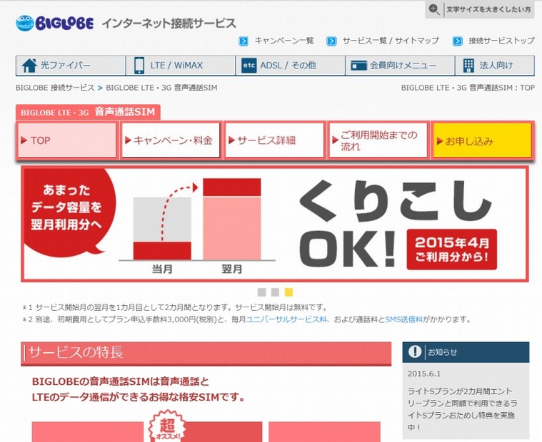
Task: Click the BIGLOBEの音声通話SIMは音声通話と text
Action: (121, 381)
